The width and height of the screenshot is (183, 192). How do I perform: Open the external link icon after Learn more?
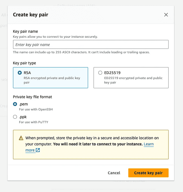(38, 150)
